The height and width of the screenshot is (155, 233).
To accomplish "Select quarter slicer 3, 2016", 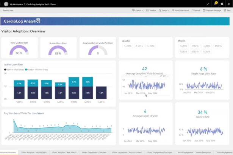I will pos(151,46).
